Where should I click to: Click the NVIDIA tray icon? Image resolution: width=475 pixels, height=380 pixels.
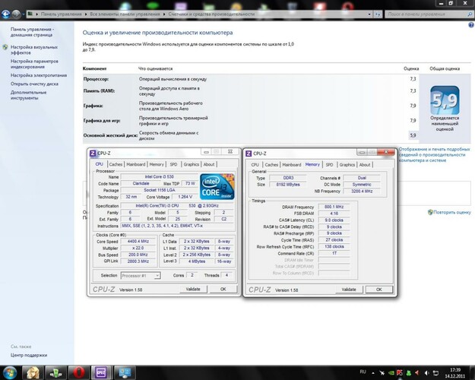391,373
